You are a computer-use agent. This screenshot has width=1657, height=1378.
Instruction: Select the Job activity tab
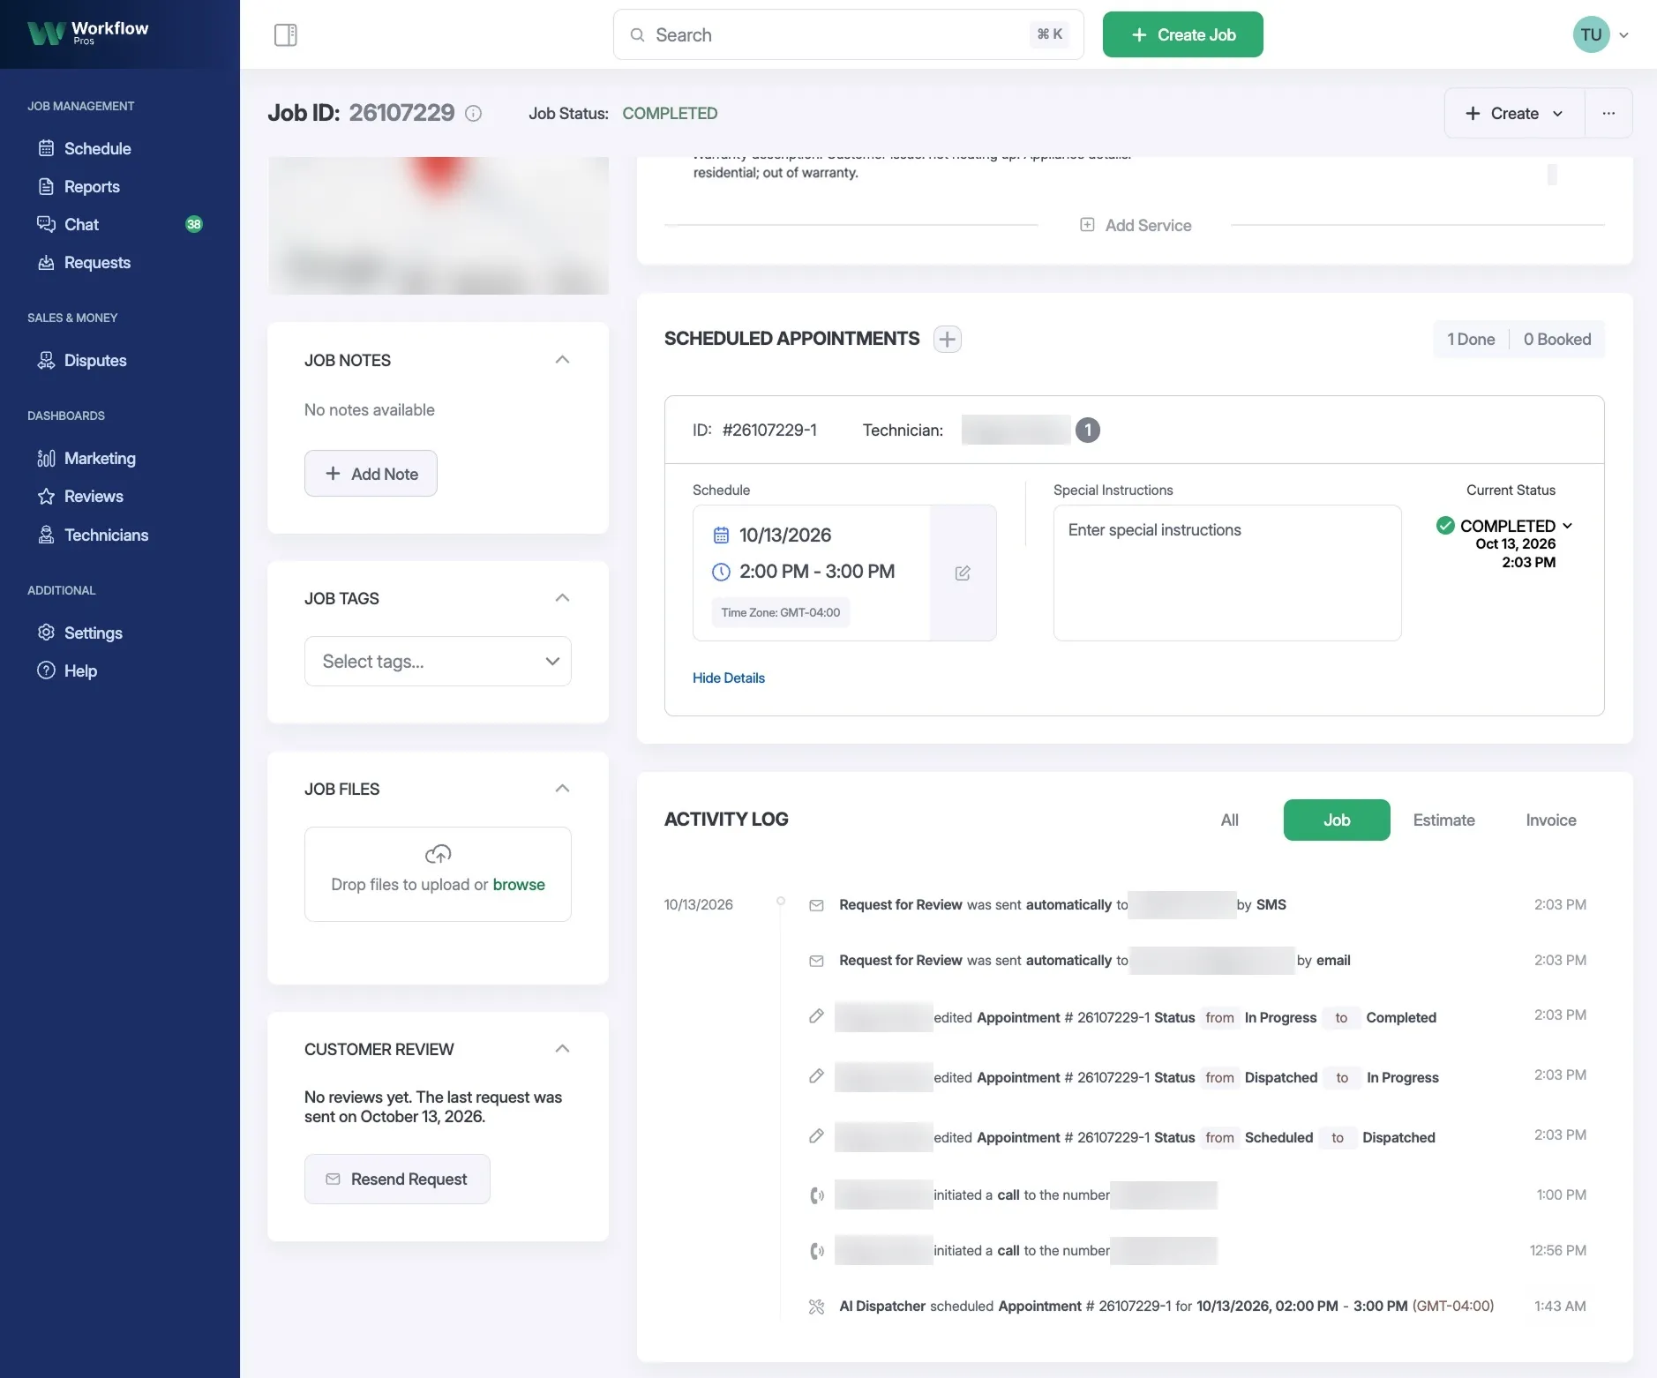coord(1337,820)
